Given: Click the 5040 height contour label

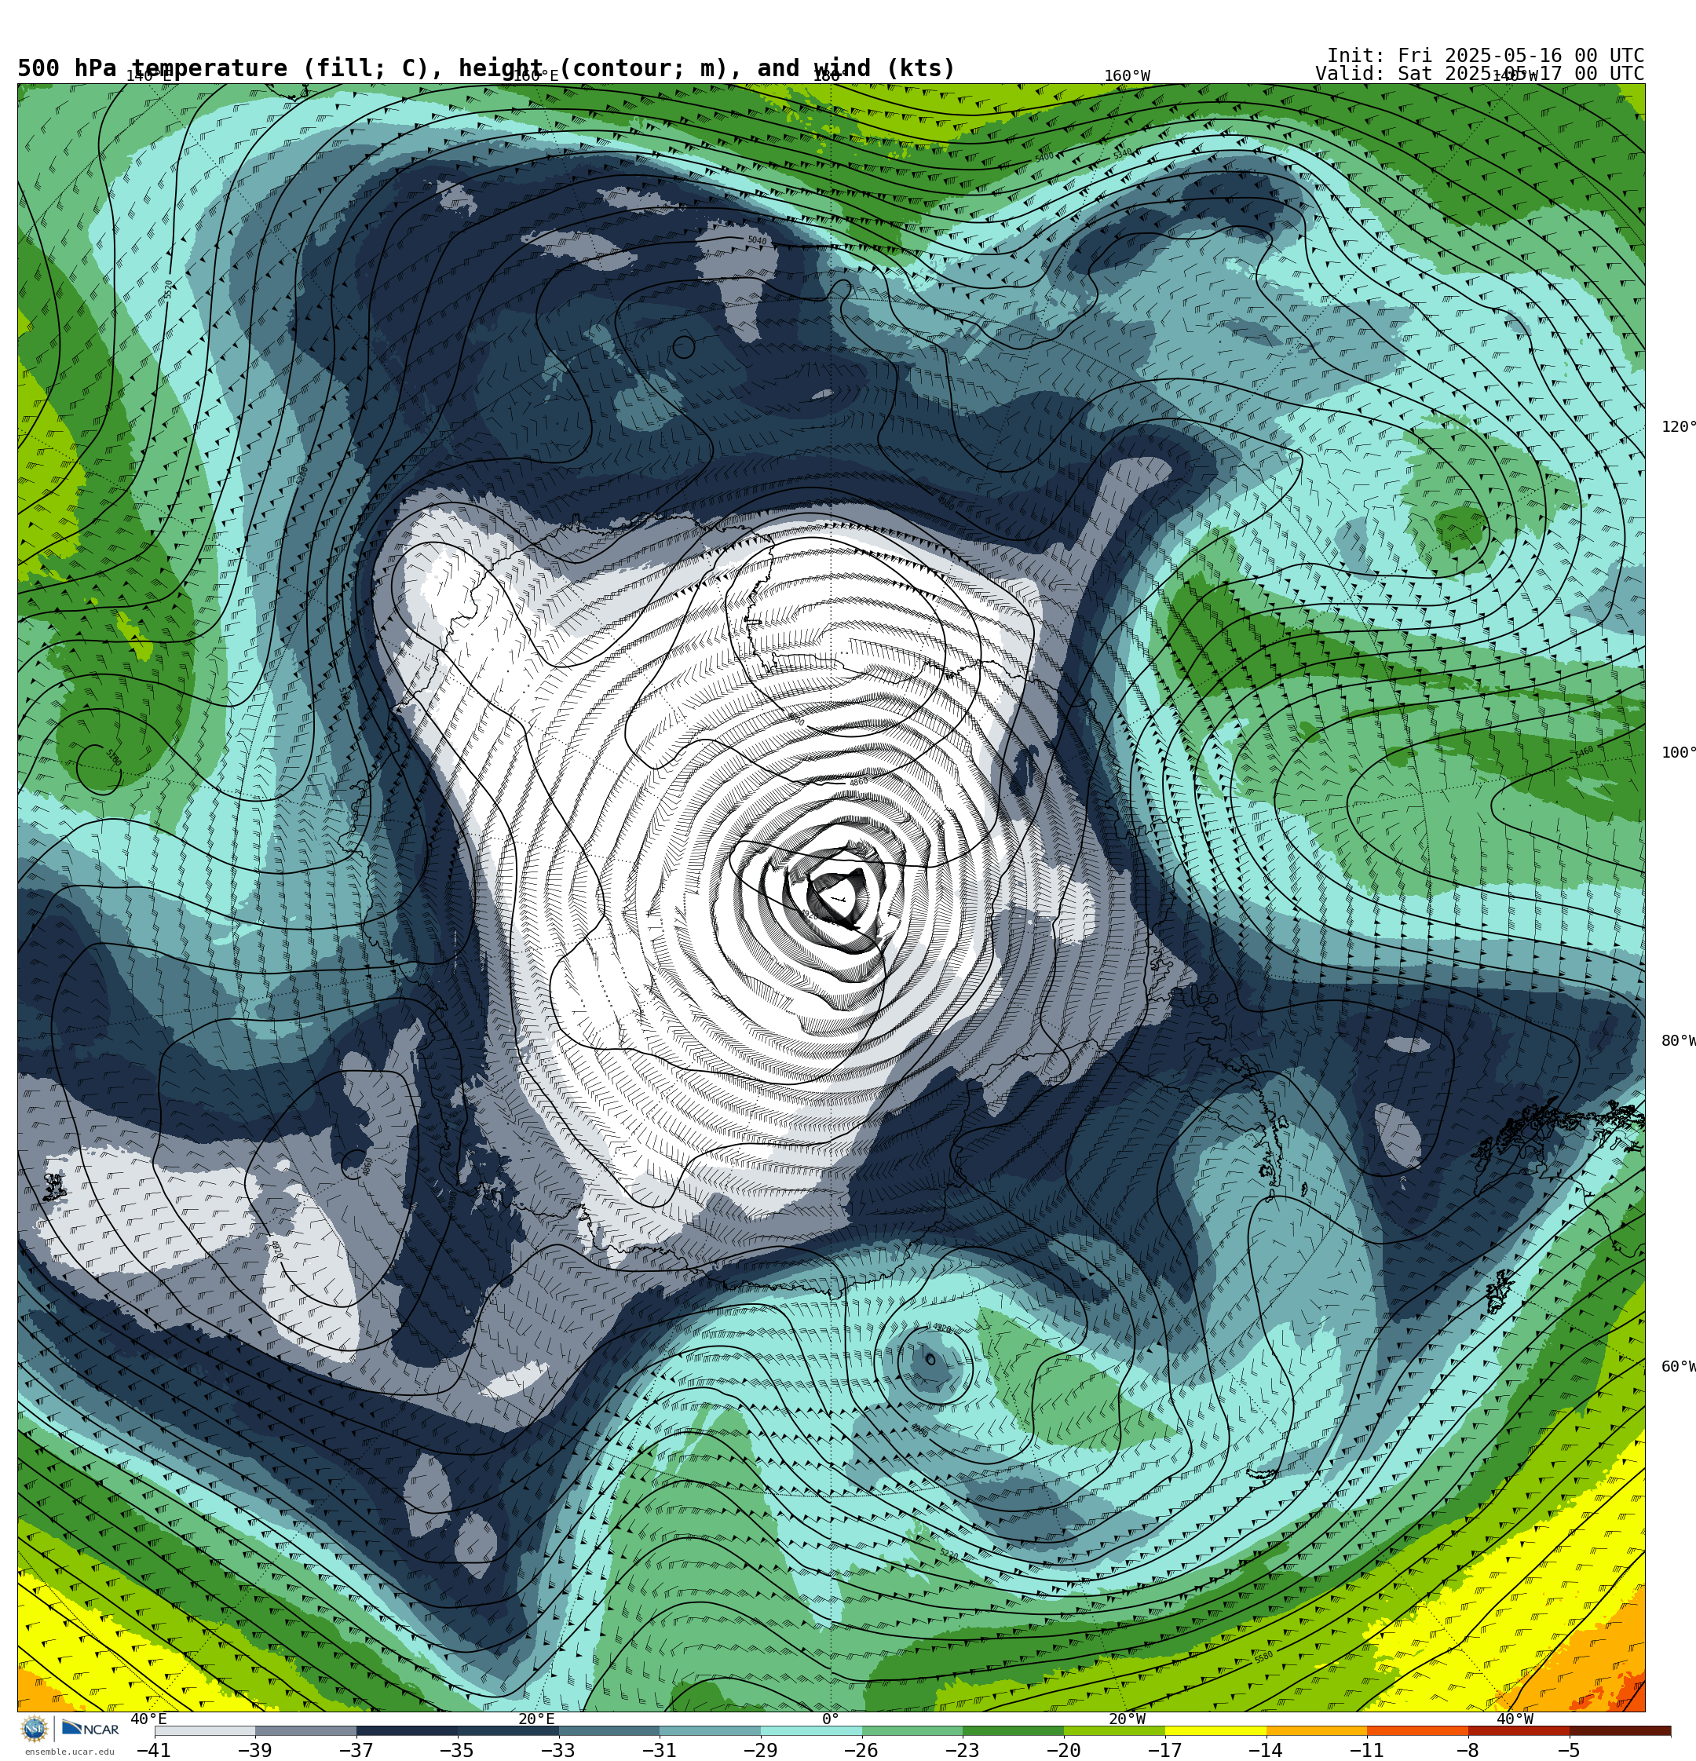Looking at the screenshot, I should pyautogui.click(x=758, y=241).
